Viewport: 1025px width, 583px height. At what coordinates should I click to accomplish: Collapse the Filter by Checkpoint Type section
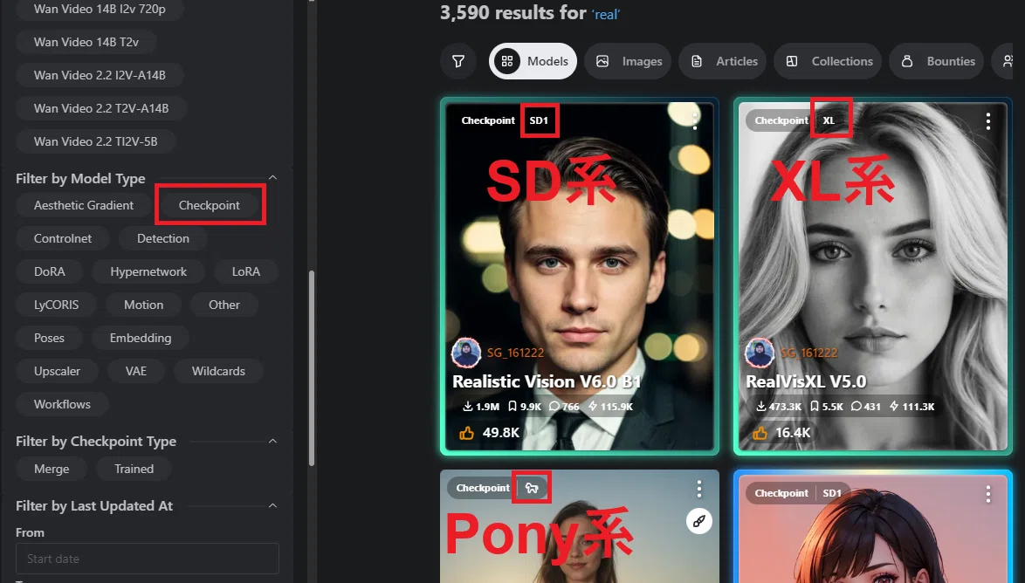click(272, 441)
